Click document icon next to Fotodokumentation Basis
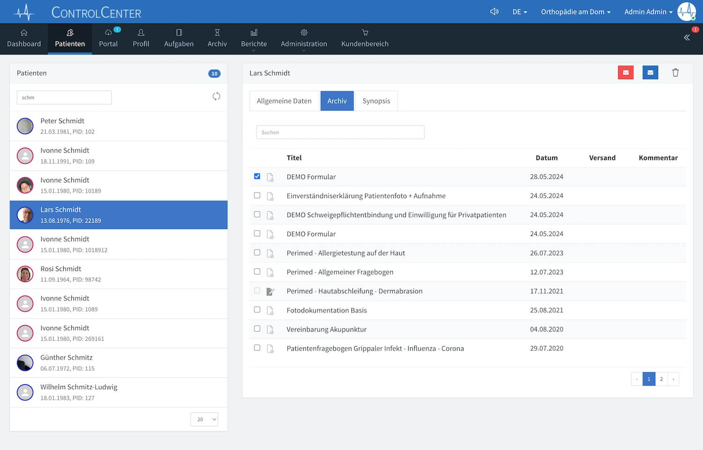Viewport: 703px width, 450px height. (x=270, y=310)
